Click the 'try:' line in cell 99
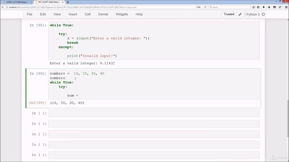This screenshot has height=162, width=289. [x=63, y=87]
